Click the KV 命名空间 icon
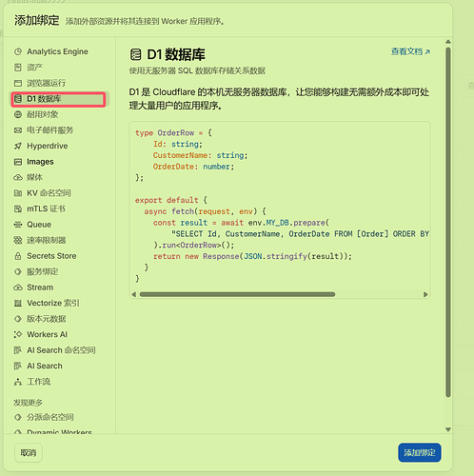Screen dimensions: 474x476 pyautogui.click(x=18, y=193)
